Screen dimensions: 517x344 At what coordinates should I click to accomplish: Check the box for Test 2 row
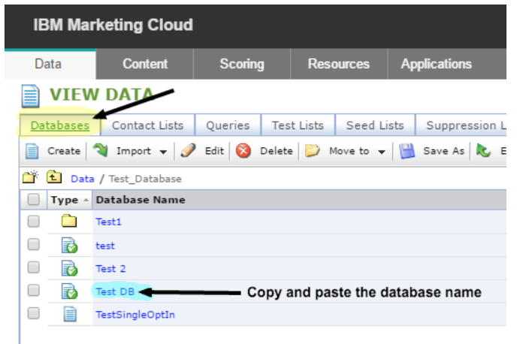pos(34,267)
